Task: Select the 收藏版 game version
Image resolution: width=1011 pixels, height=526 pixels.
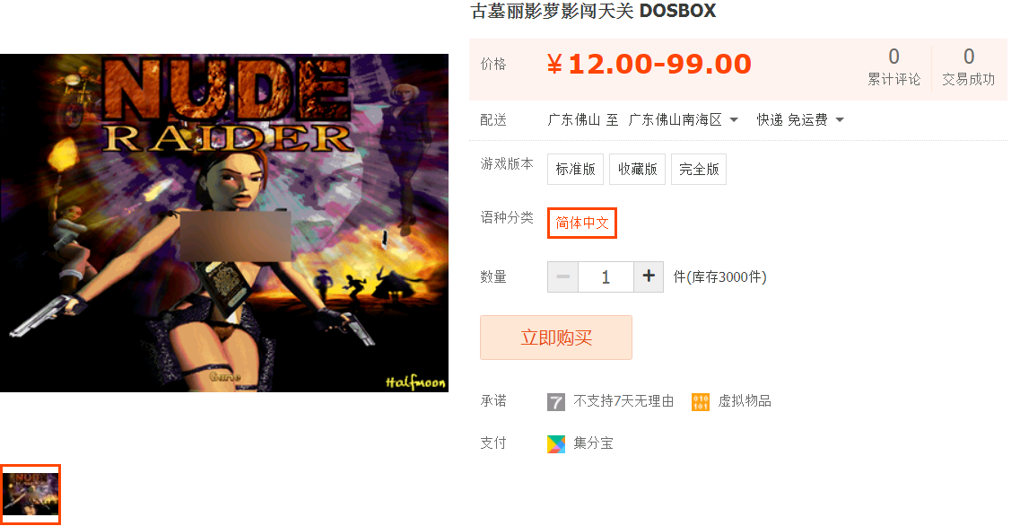Action: pyautogui.click(x=637, y=169)
